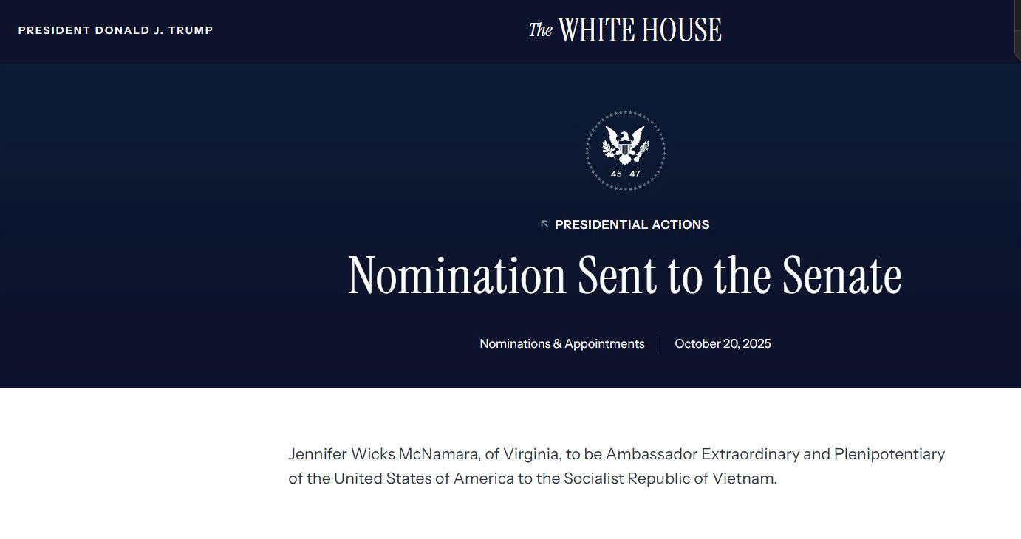Click the word Nomination in the heading
This screenshot has width=1021, height=539.
(x=457, y=275)
